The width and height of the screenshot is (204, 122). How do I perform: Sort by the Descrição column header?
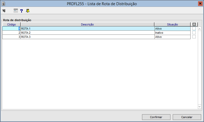point(88,24)
